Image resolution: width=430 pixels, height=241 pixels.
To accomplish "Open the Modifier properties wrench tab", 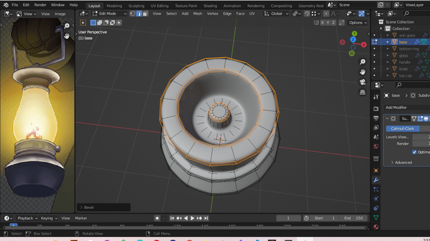I will 376,180.
